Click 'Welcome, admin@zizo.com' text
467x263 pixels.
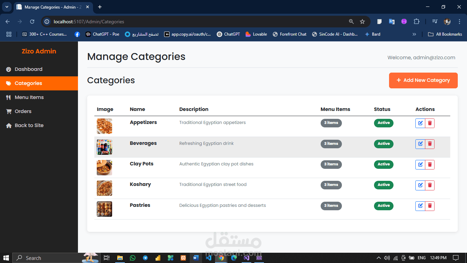(x=421, y=58)
